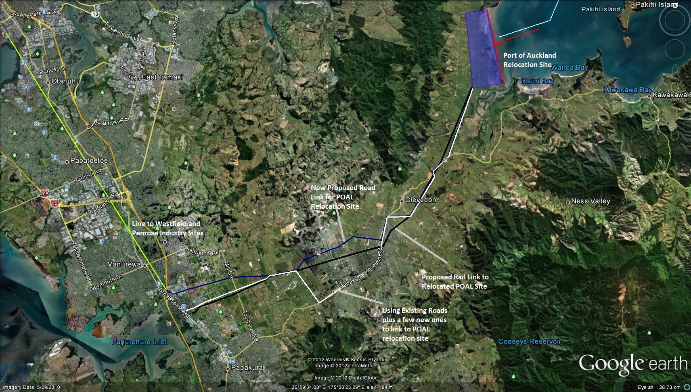Click the Google Earth logo

point(632,364)
